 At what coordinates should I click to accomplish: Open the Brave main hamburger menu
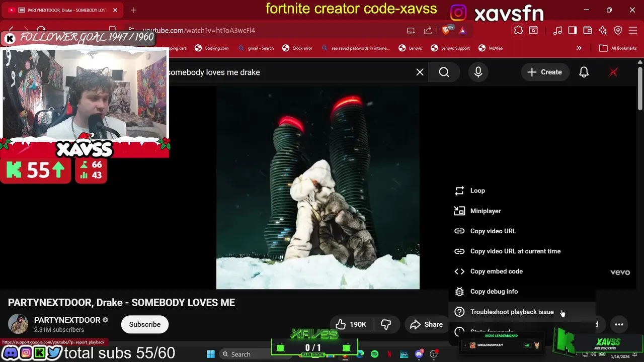pos(633,30)
